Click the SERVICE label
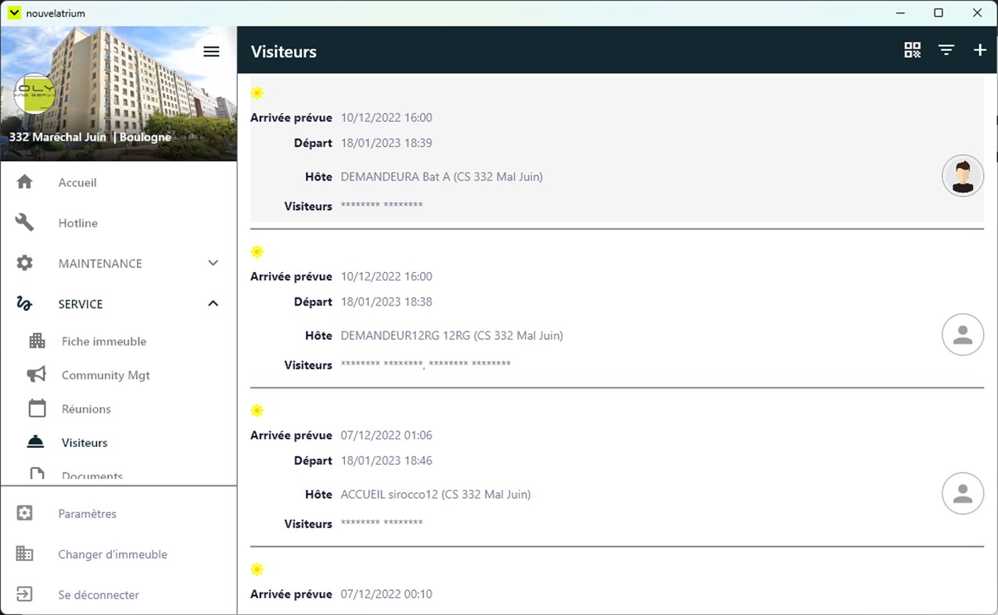 point(81,304)
